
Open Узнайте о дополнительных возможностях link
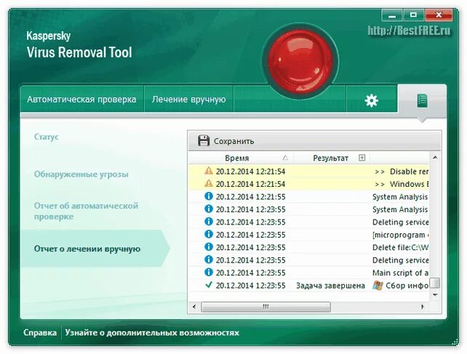pyautogui.click(x=152, y=333)
